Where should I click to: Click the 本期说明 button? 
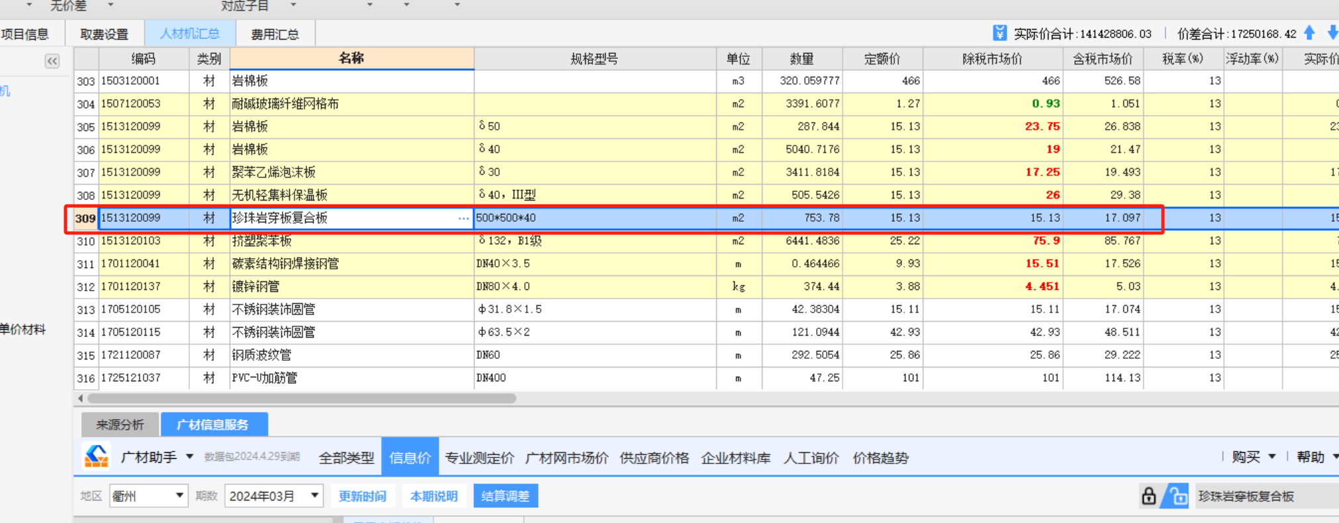click(434, 496)
